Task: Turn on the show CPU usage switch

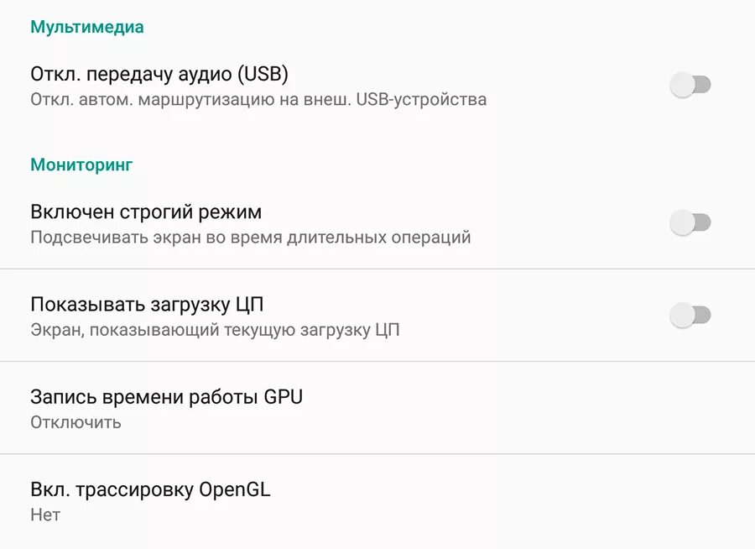Action: click(690, 316)
